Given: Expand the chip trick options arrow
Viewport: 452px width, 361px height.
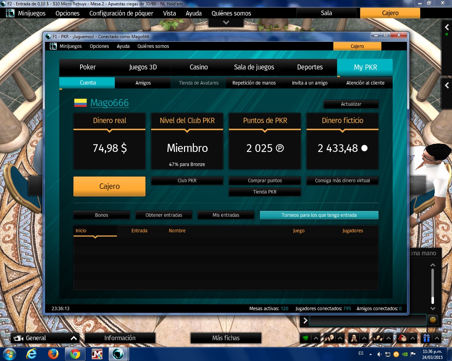Looking at the screenshot, I should [412, 338].
